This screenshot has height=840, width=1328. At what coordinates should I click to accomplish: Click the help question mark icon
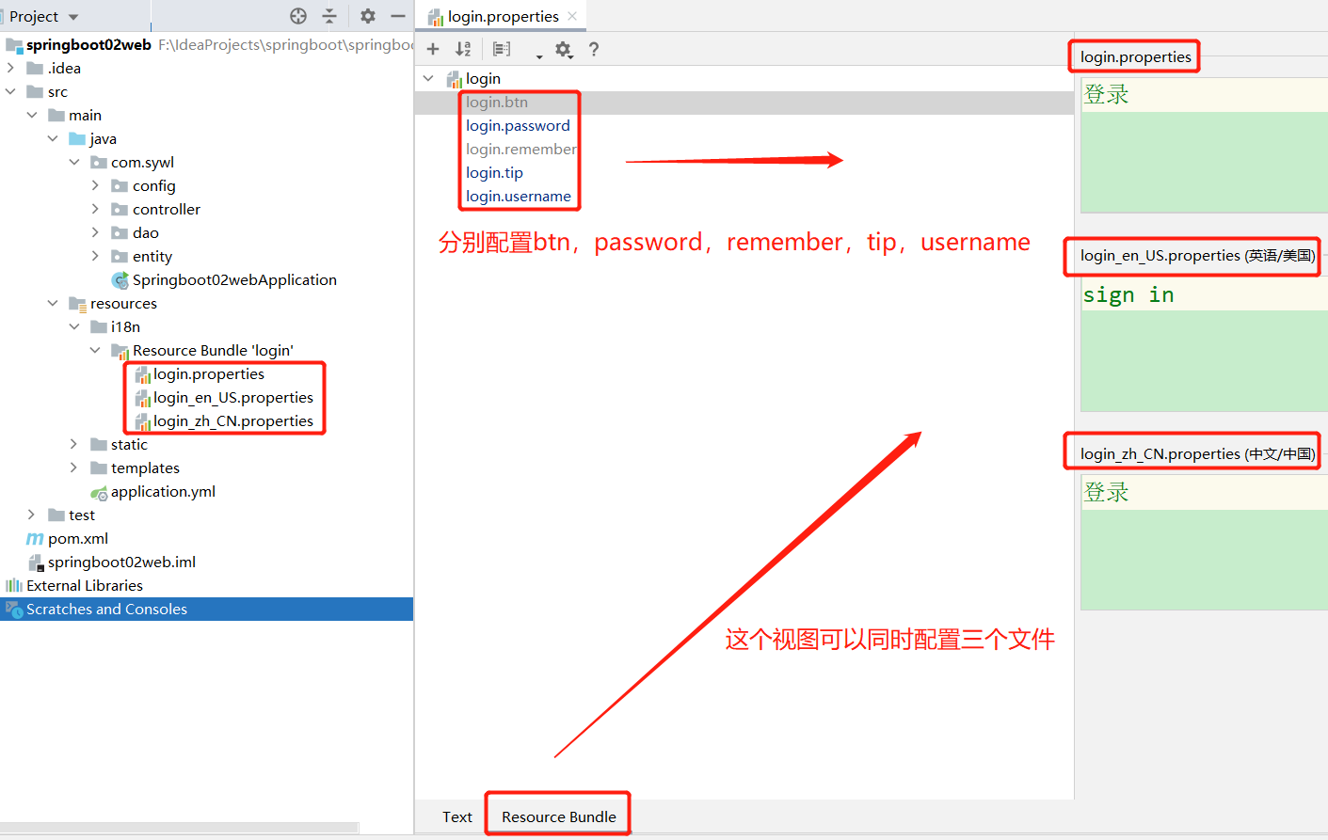tap(594, 49)
